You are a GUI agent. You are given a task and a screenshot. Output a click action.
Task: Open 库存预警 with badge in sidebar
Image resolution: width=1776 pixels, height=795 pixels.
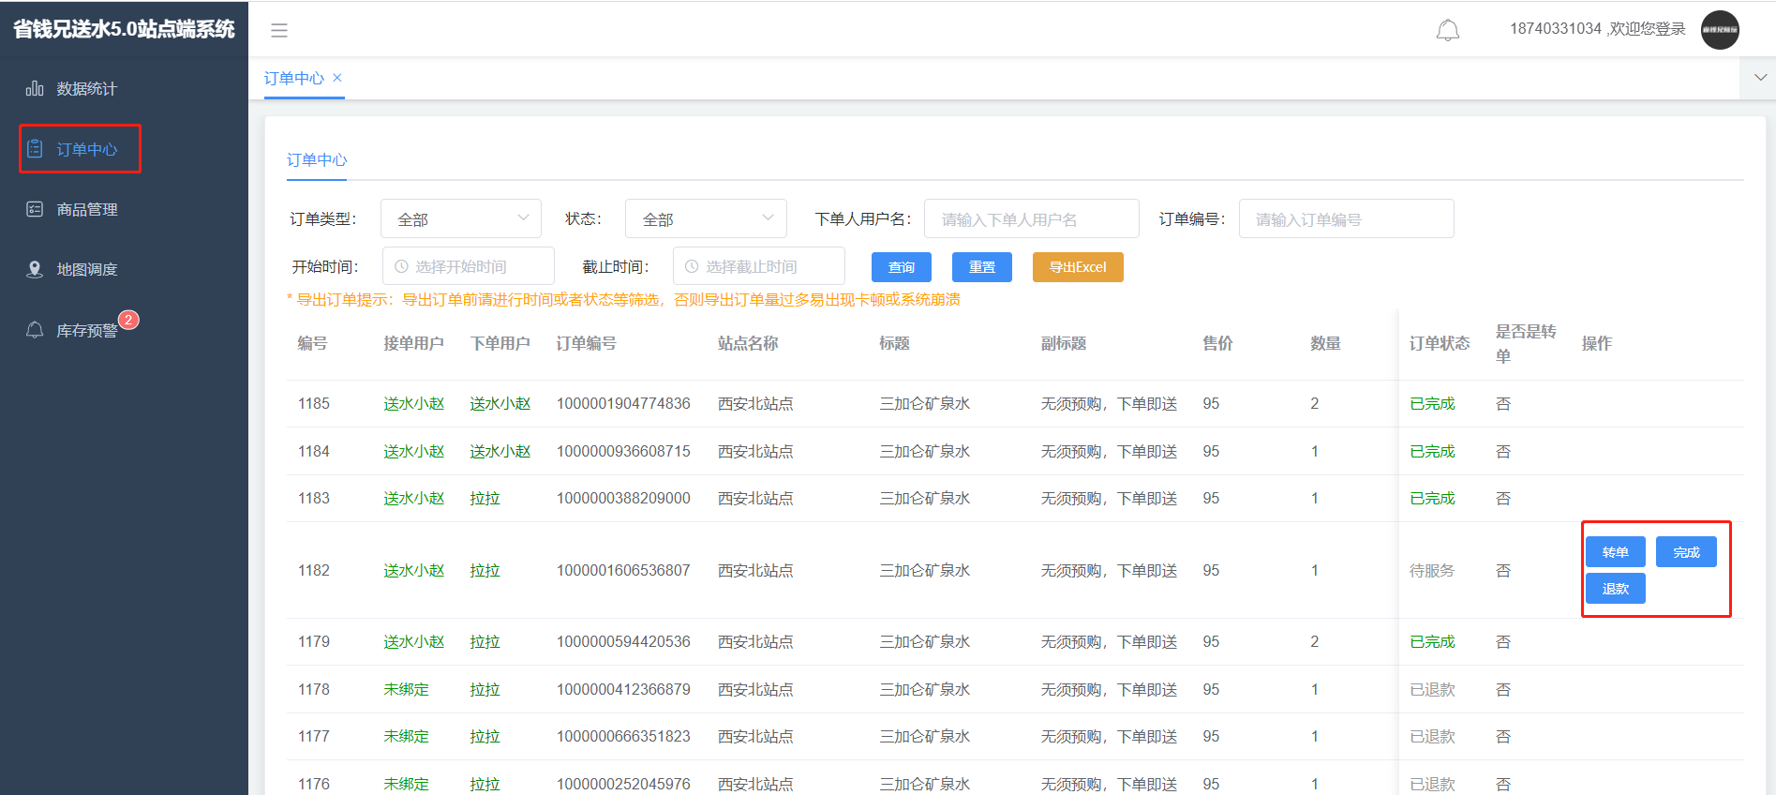(x=86, y=330)
